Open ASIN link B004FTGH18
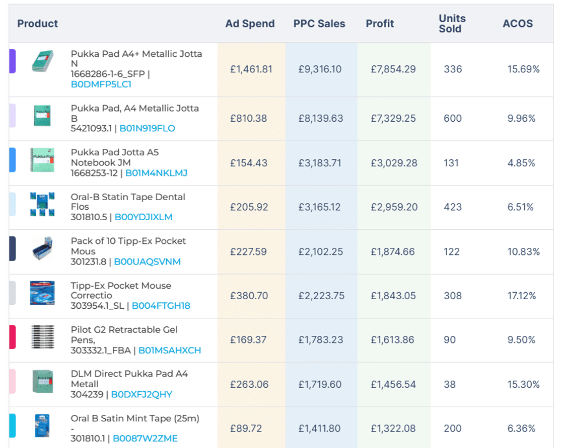The height and width of the screenshot is (448, 562). pos(161,306)
